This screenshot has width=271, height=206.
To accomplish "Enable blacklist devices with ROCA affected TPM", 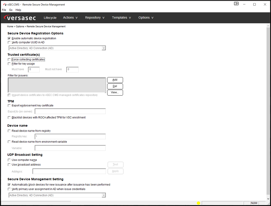I will (x=9, y=117).
